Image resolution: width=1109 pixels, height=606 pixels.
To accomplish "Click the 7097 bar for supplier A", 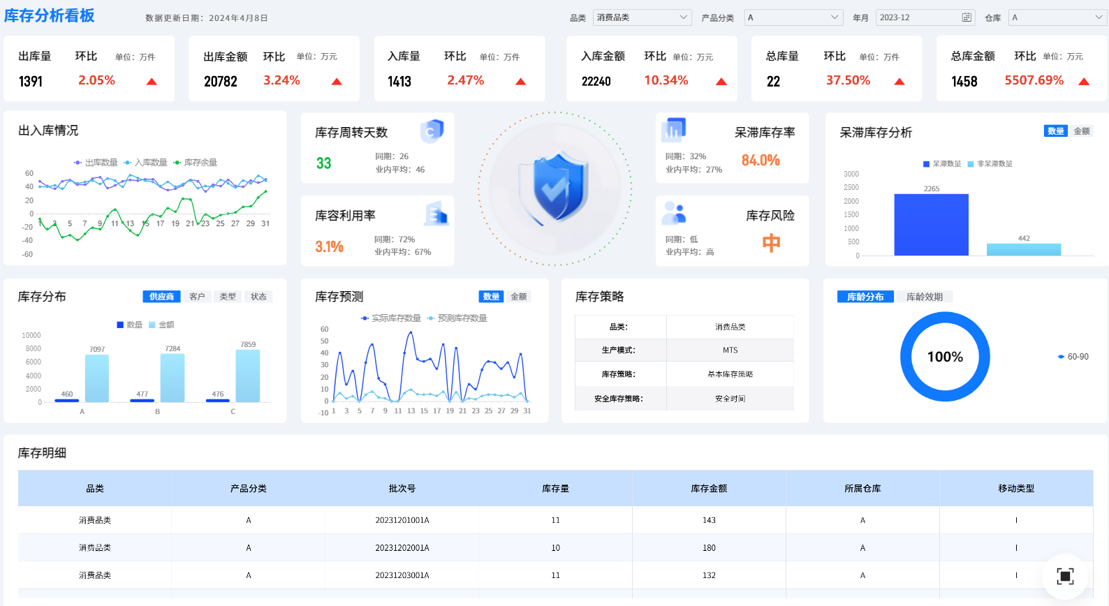I will click(97, 378).
